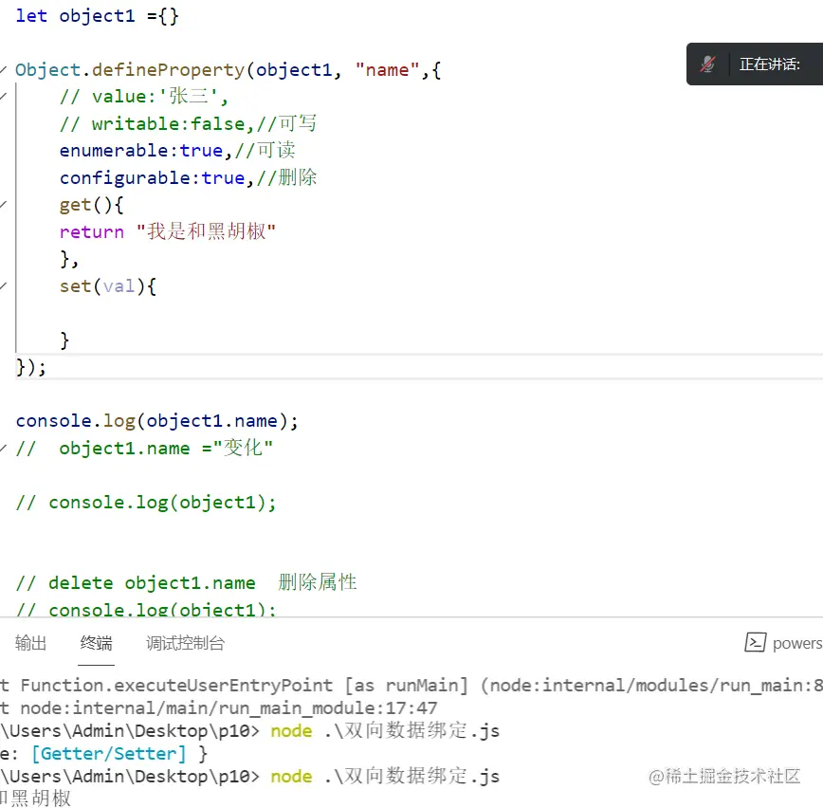
Task: Click the powershell terminal name label
Action: click(x=797, y=643)
